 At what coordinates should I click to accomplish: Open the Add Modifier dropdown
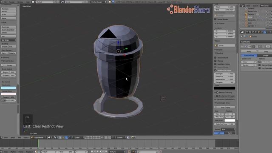pyautogui.click(x=256, y=42)
